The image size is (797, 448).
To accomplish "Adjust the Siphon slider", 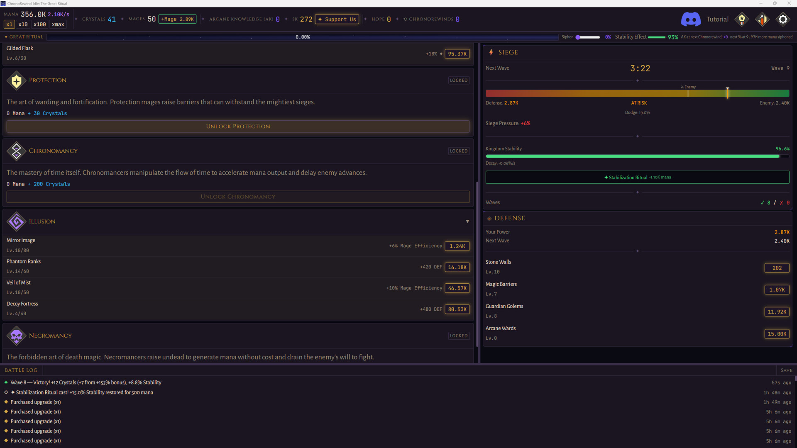I will (x=587, y=37).
